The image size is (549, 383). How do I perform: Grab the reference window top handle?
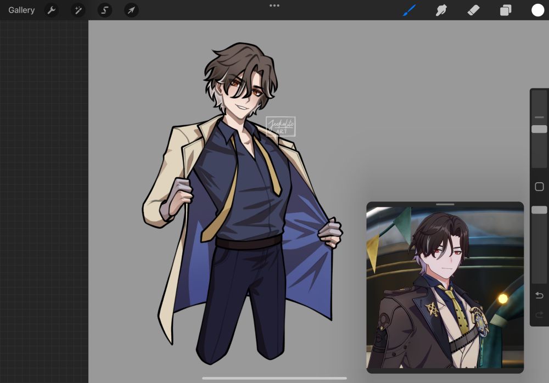tap(445, 204)
